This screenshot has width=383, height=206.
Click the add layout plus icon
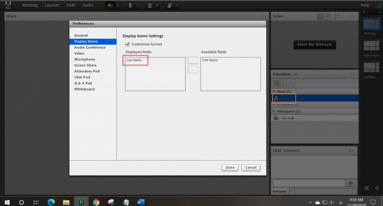click(377, 188)
